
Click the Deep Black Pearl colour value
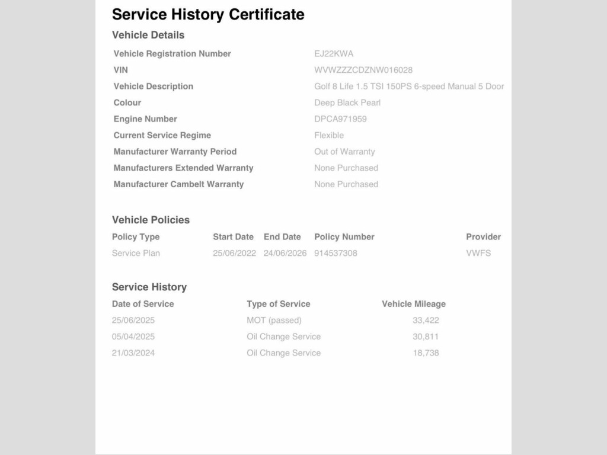(x=347, y=102)
